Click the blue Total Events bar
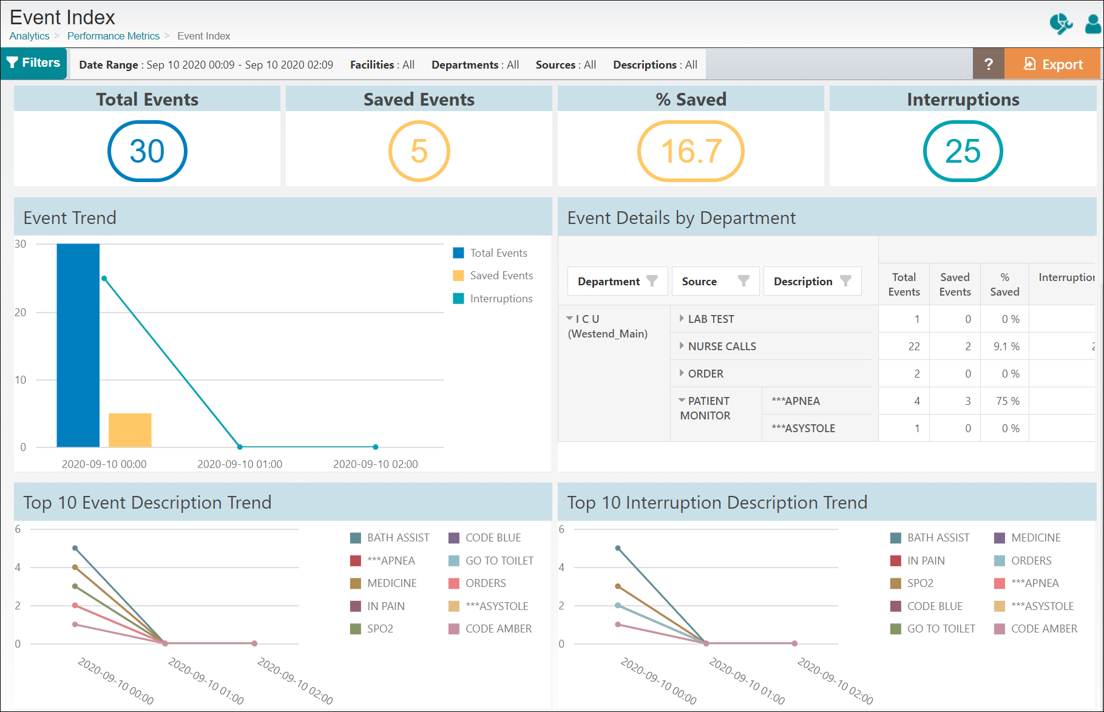 tap(78, 345)
